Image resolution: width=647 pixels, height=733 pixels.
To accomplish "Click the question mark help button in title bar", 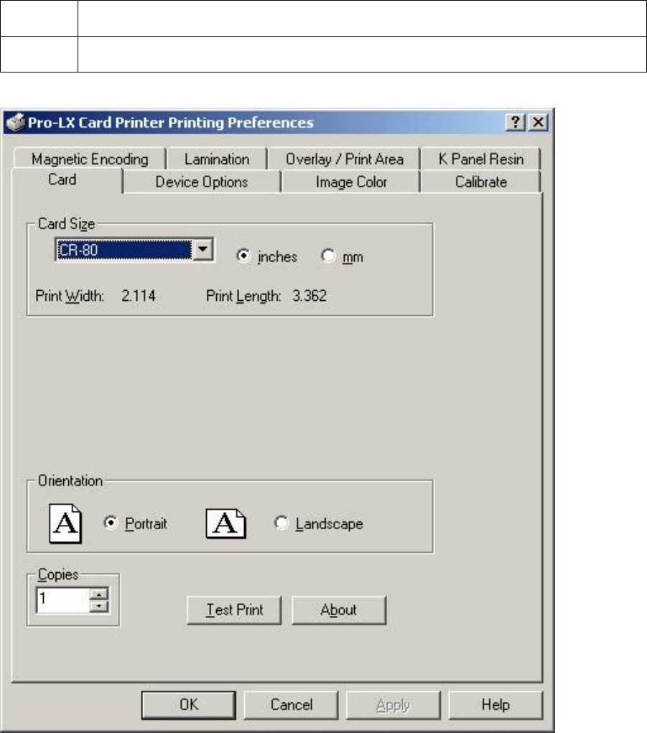I will click(516, 123).
